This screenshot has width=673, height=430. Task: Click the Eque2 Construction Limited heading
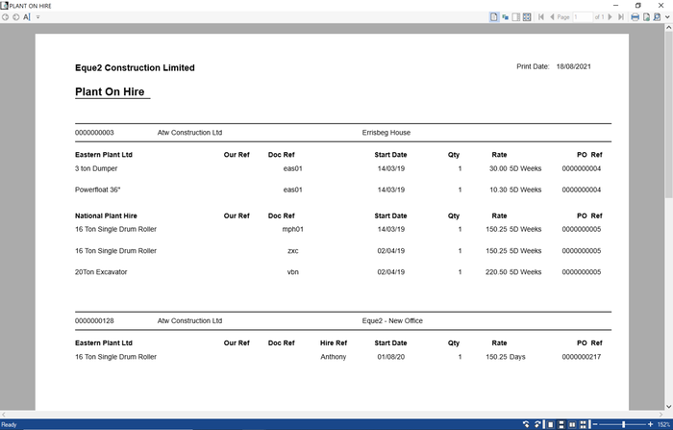[135, 68]
